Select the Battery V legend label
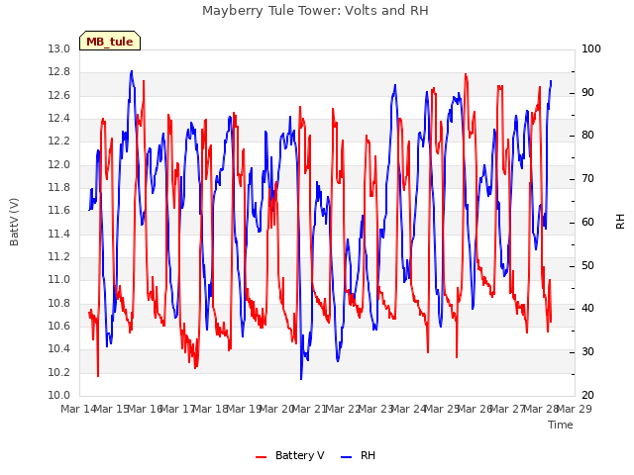This screenshot has width=634, height=475. (x=299, y=455)
